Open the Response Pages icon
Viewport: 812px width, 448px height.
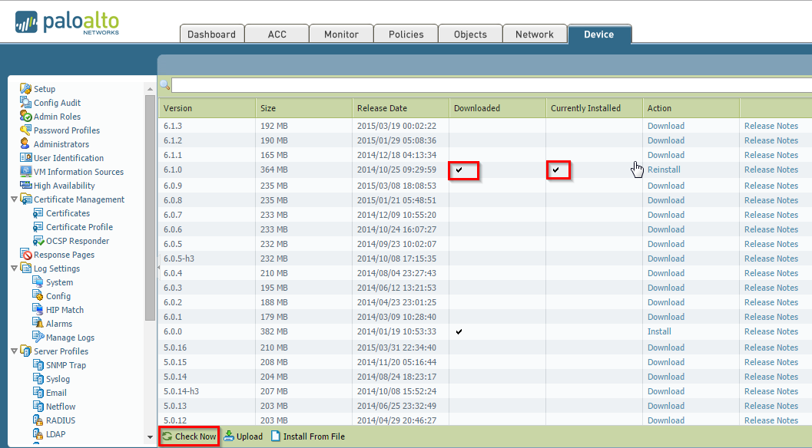click(x=26, y=255)
